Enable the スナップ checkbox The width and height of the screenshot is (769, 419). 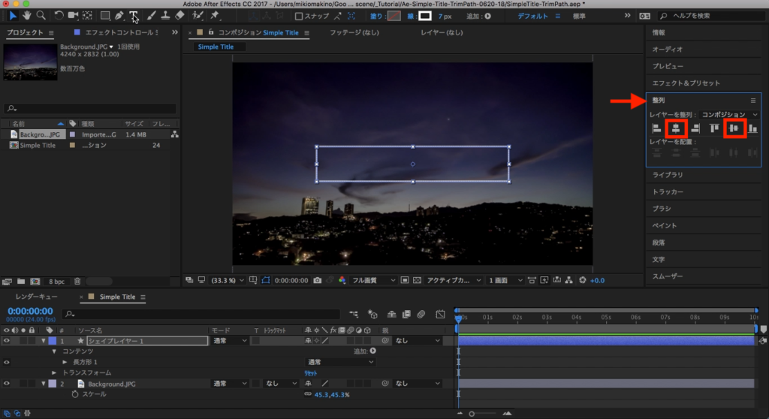tap(299, 16)
